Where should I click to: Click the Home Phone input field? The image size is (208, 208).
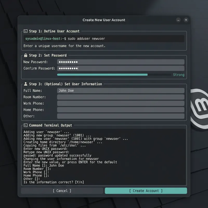[121, 110]
